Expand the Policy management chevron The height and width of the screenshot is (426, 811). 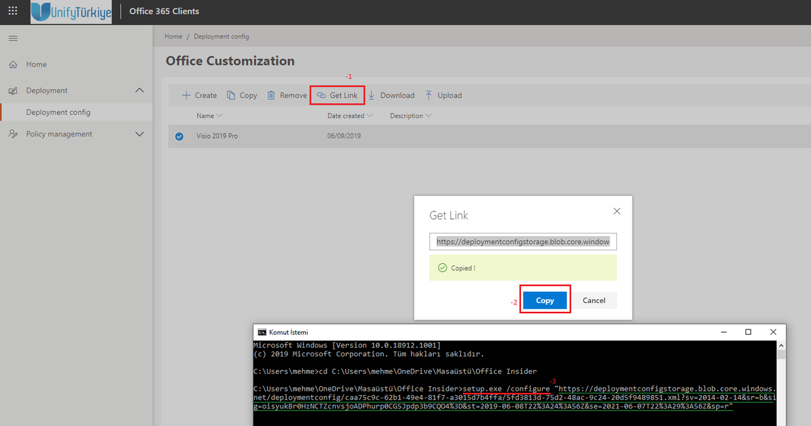pyautogui.click(x=140, y=134)
